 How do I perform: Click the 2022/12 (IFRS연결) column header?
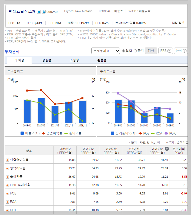(x=135, y=151)
